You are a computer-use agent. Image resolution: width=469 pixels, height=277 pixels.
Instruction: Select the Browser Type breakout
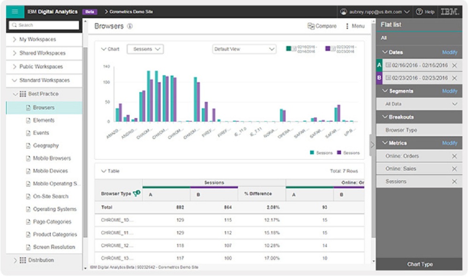419,130
